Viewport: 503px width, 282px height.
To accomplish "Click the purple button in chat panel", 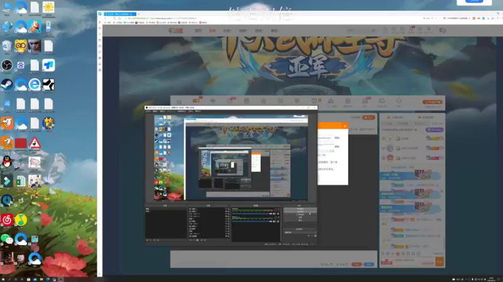I will (434, 130).
